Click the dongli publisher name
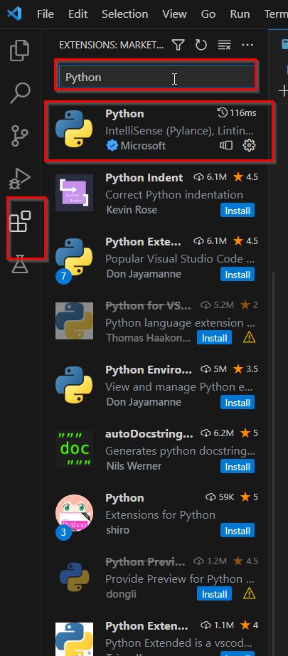 click(x=121, y=593)
